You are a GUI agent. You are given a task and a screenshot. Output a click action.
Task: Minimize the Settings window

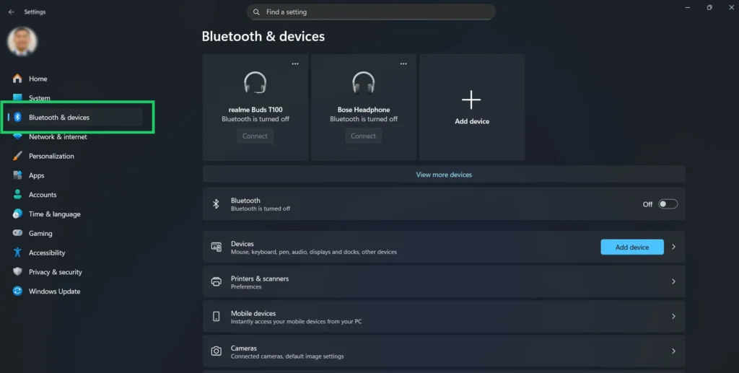click(x=688, y=7)
